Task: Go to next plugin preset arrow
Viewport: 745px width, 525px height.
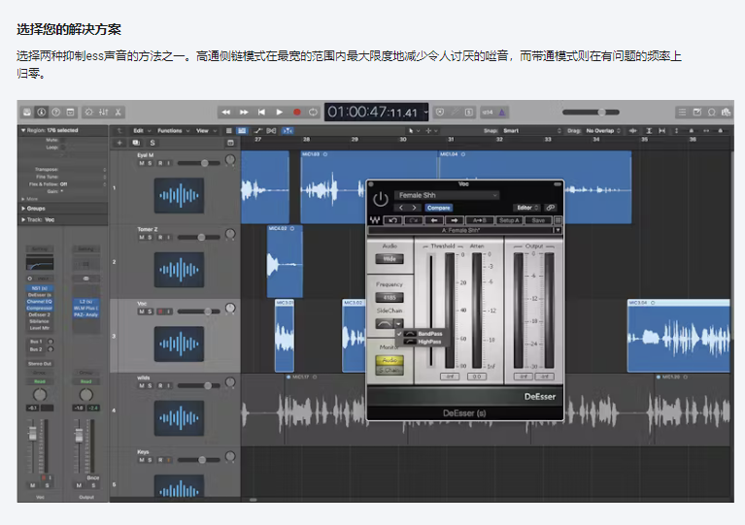Action: pyautogui.click(x=415, y=208)
